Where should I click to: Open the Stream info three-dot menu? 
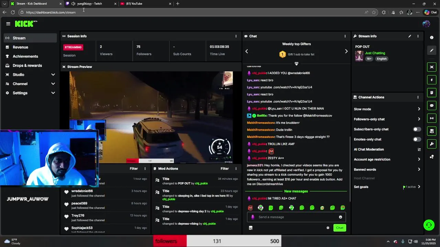pos(418,36)
